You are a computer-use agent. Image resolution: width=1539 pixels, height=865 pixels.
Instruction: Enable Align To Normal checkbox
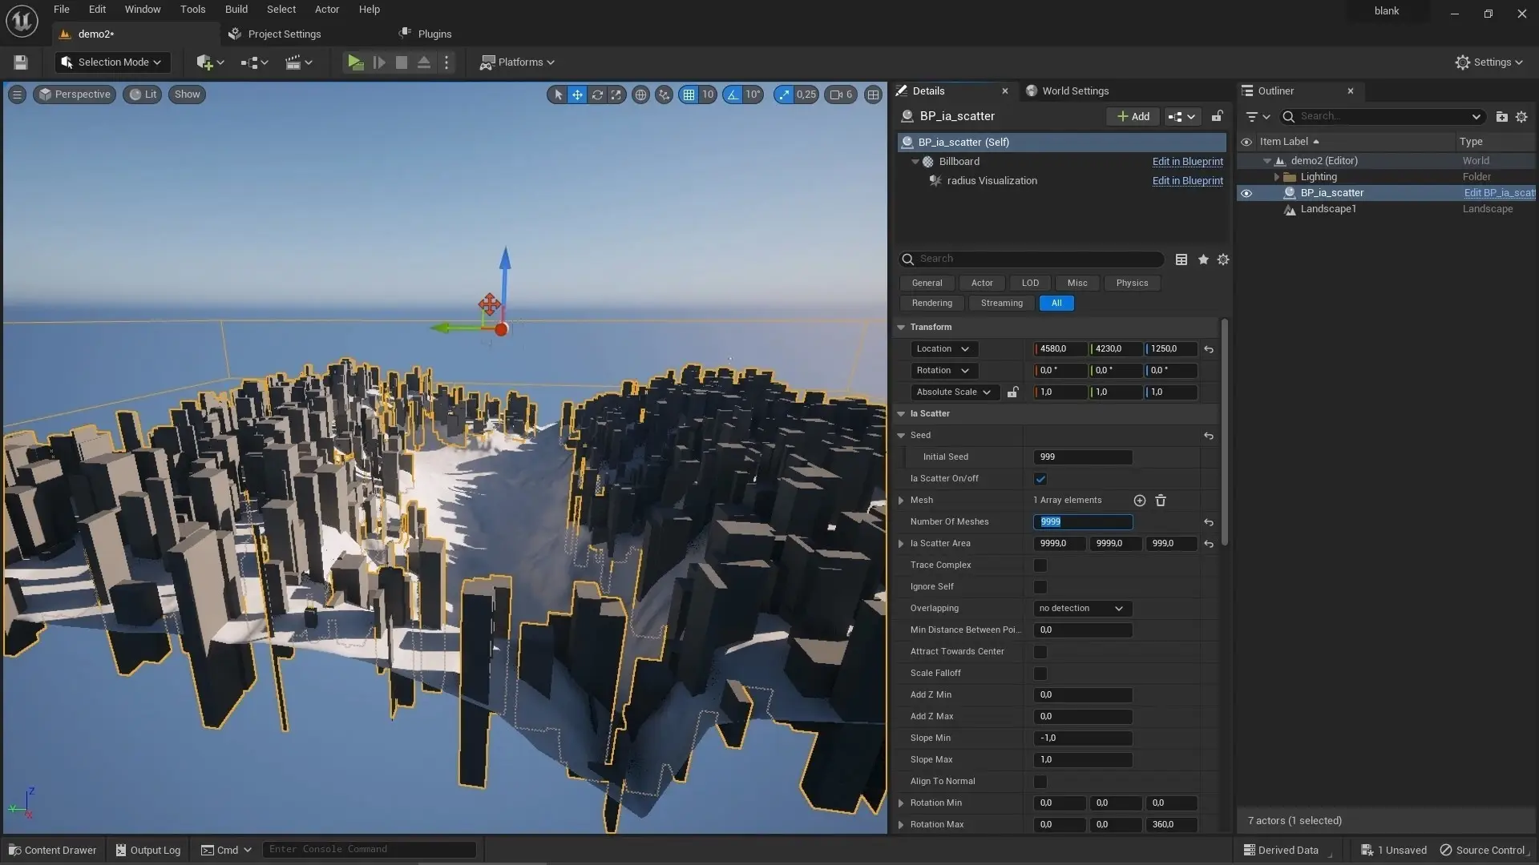1040,782
